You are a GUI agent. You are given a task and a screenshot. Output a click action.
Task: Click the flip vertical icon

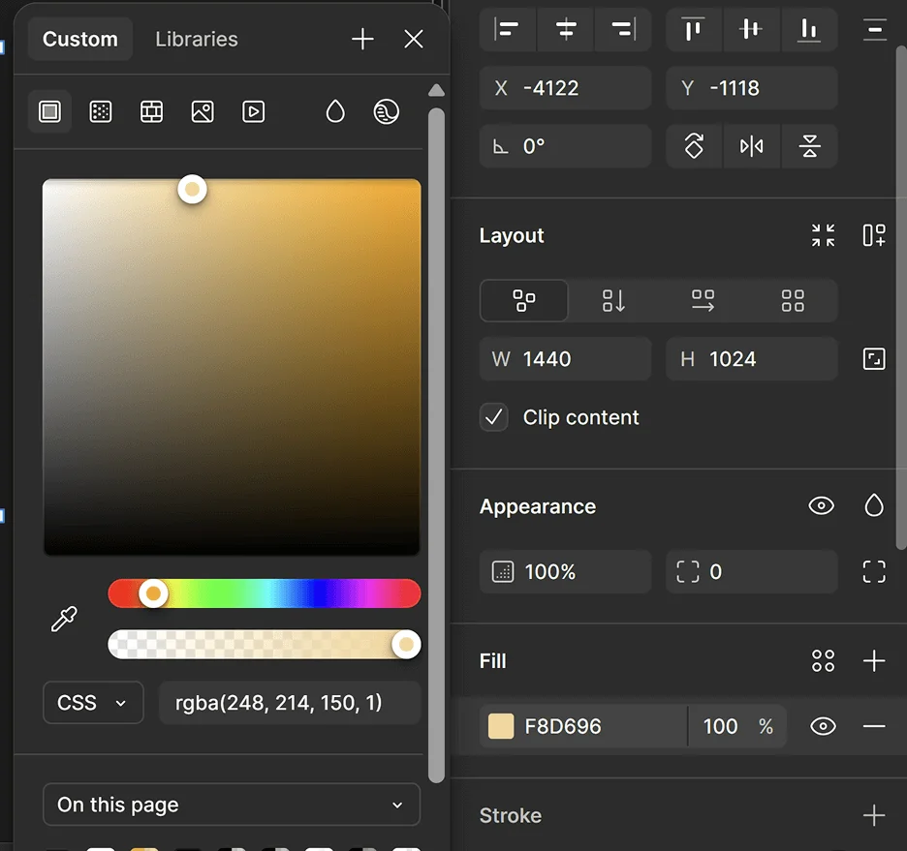pos(810,146)
